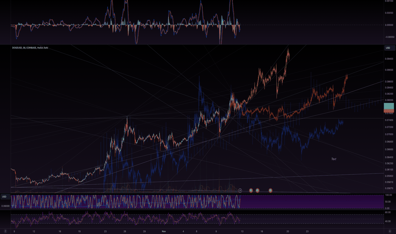
Task: Click the 0.09000 price axis value
Action: 389,70
